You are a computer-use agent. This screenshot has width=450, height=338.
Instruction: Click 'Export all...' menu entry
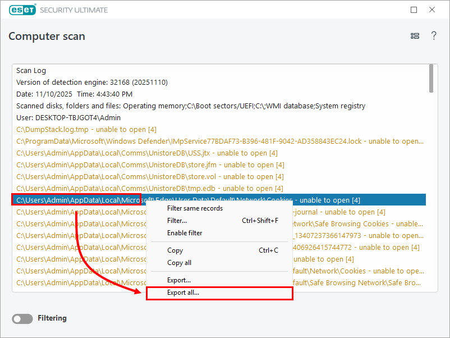(183, 293)
